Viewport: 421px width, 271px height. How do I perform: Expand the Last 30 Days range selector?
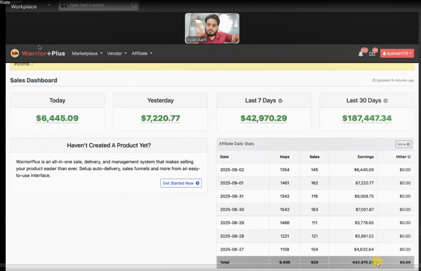385,101
